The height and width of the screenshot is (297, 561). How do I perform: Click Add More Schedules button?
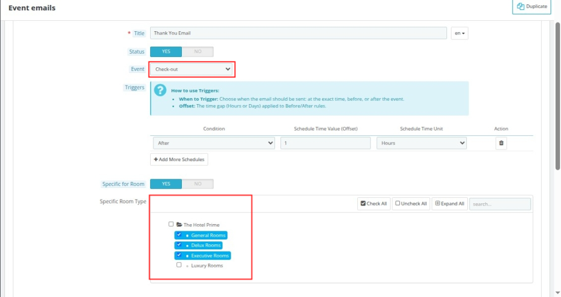pyautogui.click(x=179, y=159)
